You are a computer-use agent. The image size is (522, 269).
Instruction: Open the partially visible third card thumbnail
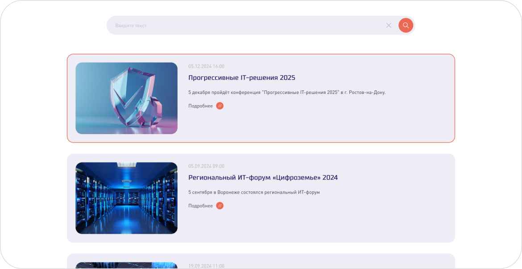pos(126,265)
